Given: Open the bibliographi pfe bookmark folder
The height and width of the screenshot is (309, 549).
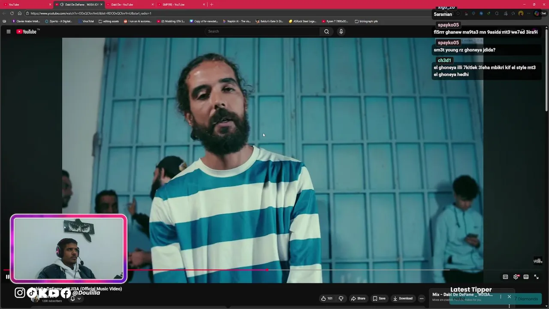Looking at the screenshot, I should 367,21.
